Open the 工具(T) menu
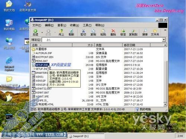Viewport: 186px width, 139px height. [87, 25]
